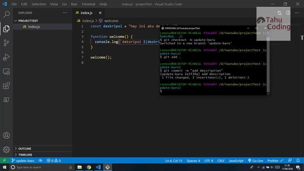This screenshot has width=304, height=171.
Task: Open editor more actions ellipsis
Action: pos(297,13)
